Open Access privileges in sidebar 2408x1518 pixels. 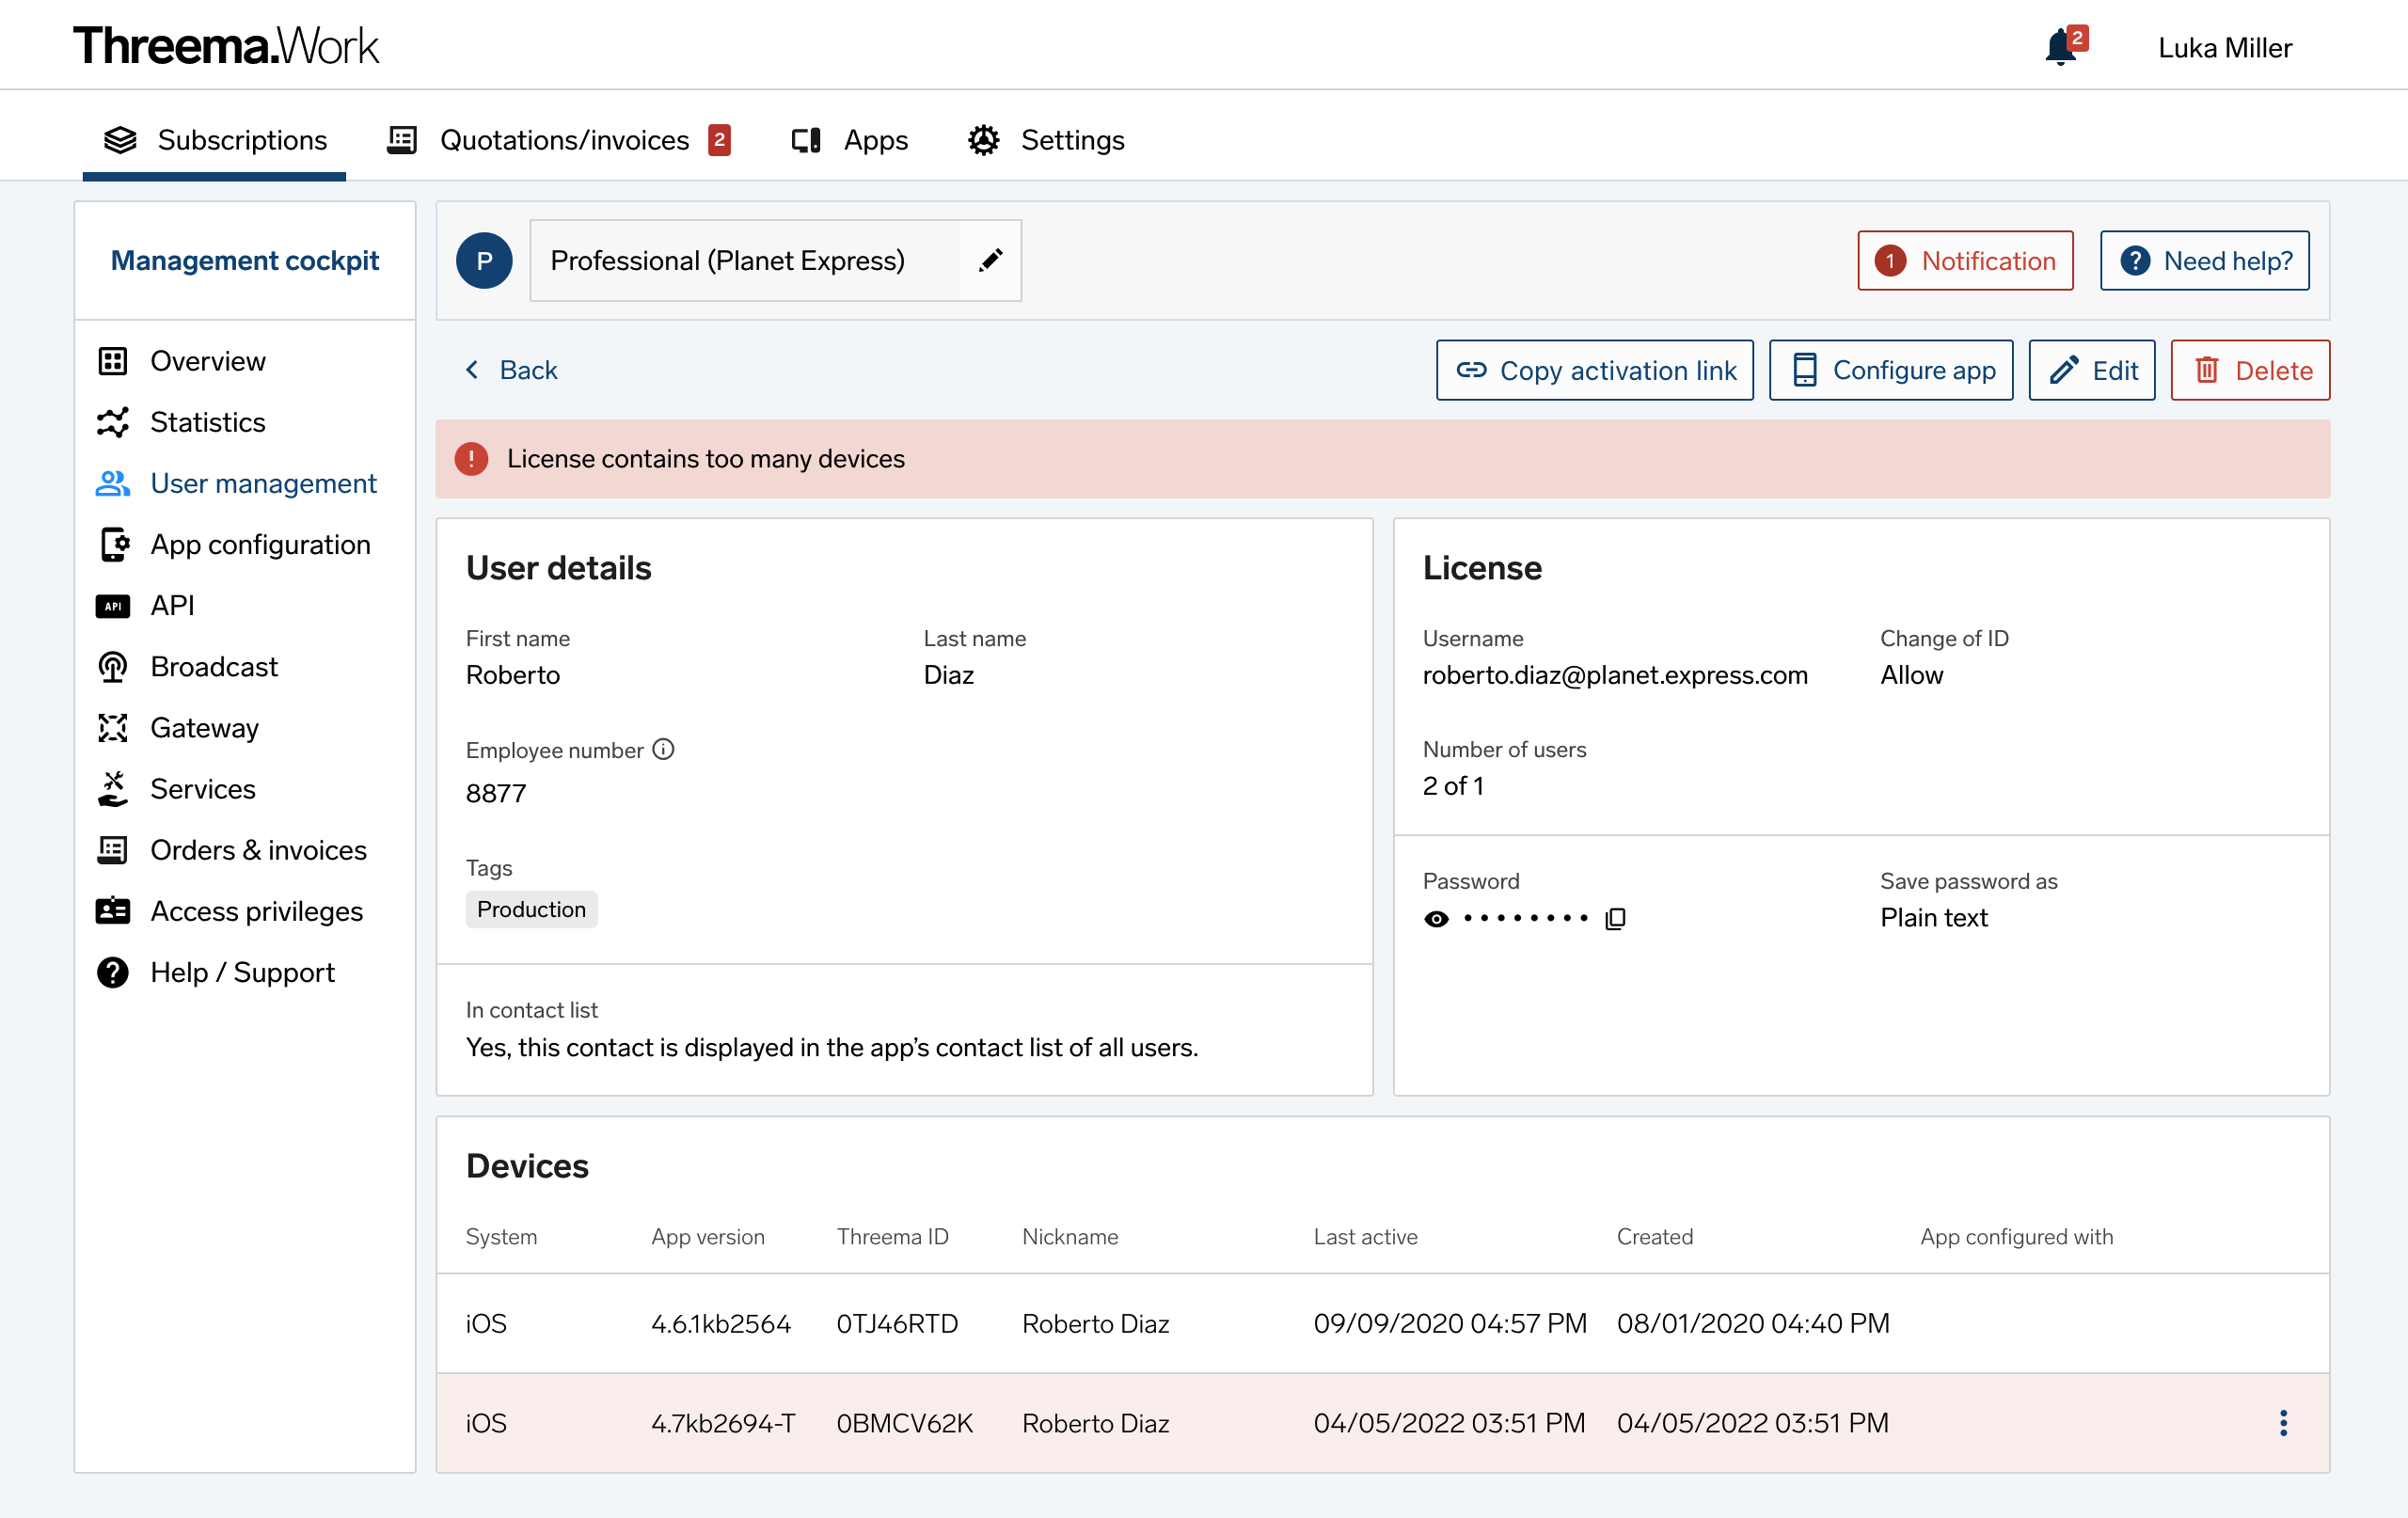245,911
